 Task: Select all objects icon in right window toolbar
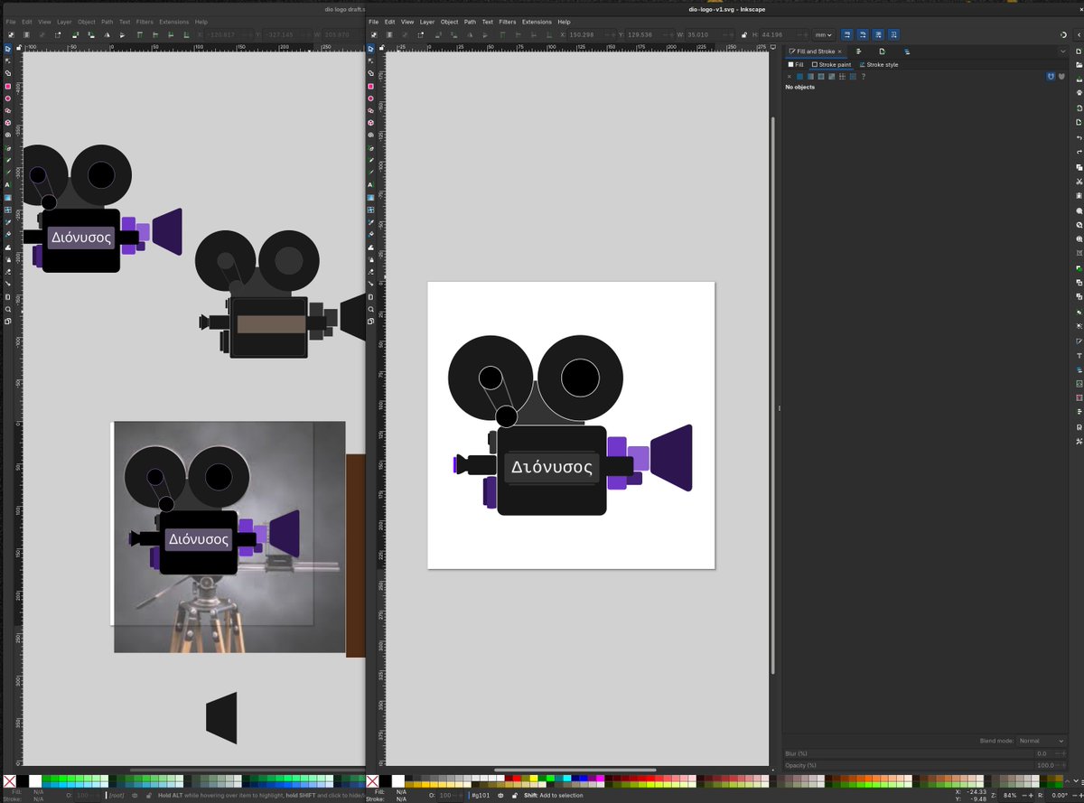click(374, 34)
